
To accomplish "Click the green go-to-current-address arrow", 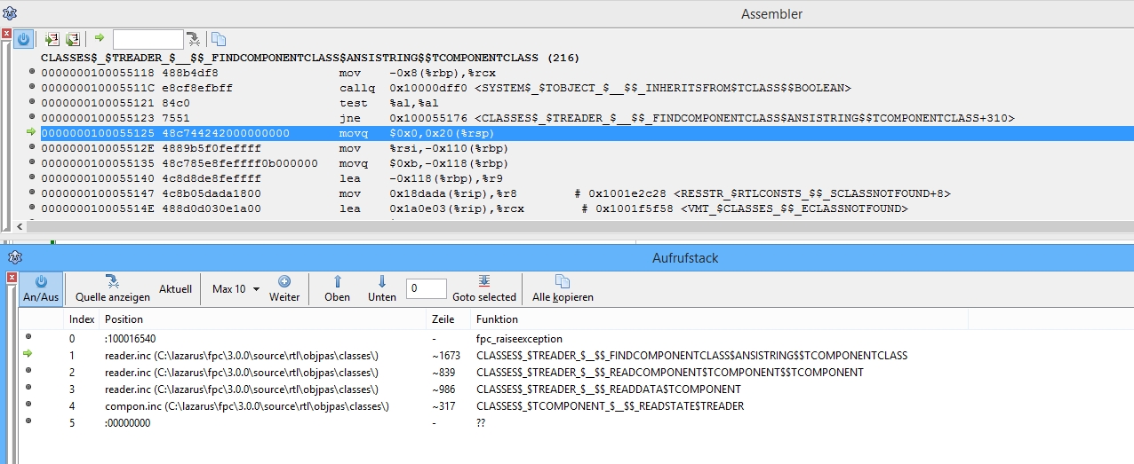I will 100,38.
